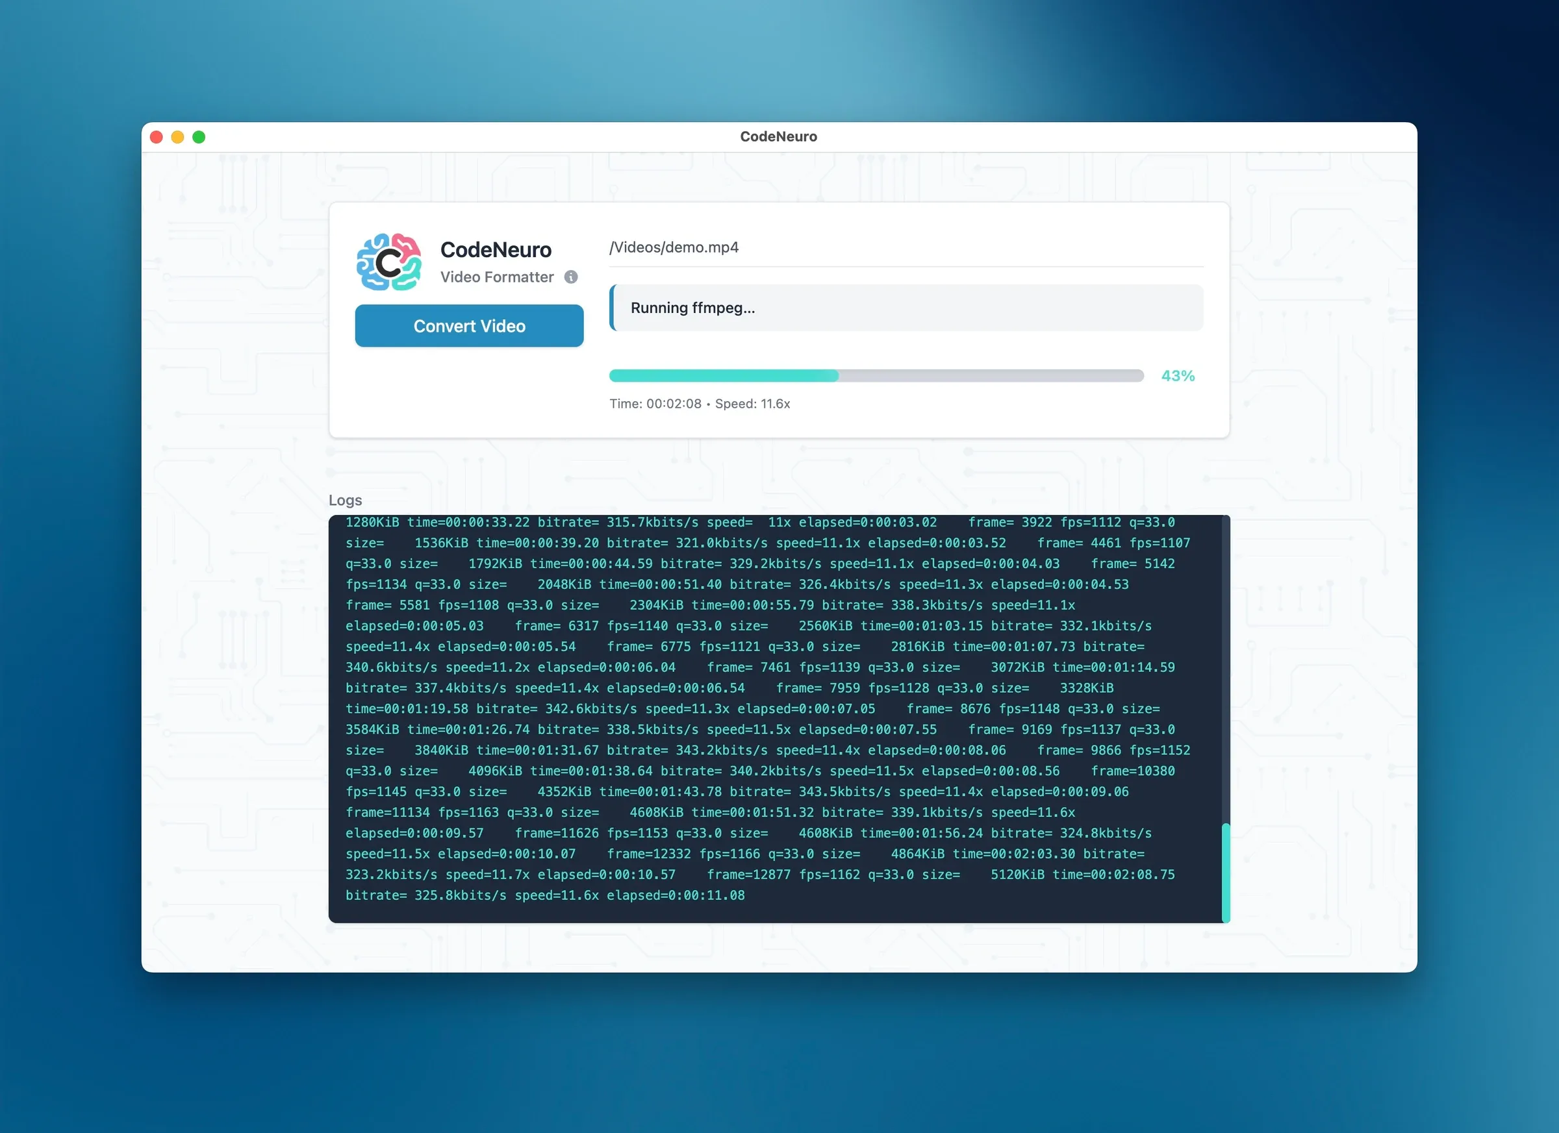Click the teal conversion progress bar
This screenshot has width=1559, height=1133.
(x=722, y=375)
